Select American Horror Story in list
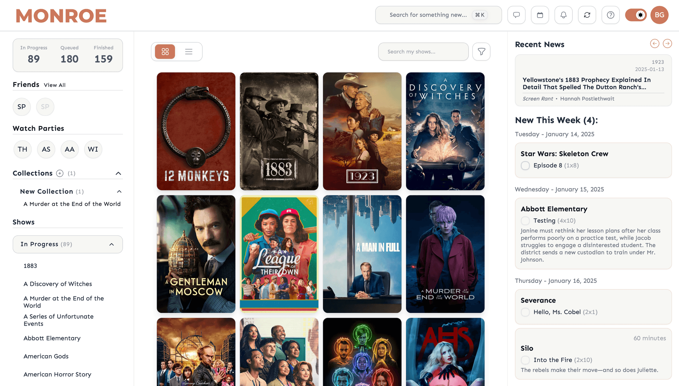 click(x=57, y=374)
